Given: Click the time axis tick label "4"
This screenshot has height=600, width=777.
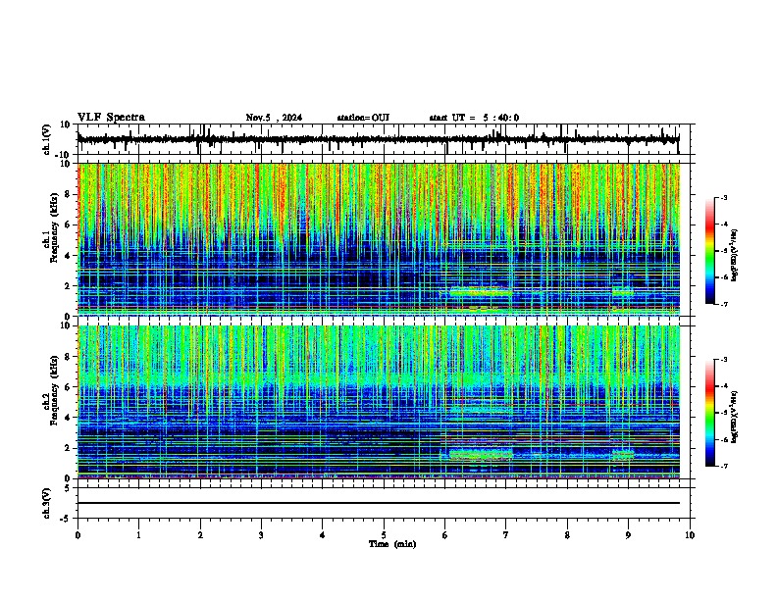Looking at the screenshot, I should [323, 535].
